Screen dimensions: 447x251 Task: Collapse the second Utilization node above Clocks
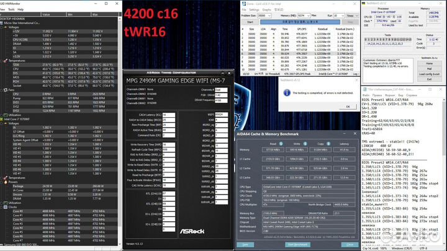pos(2,203)
